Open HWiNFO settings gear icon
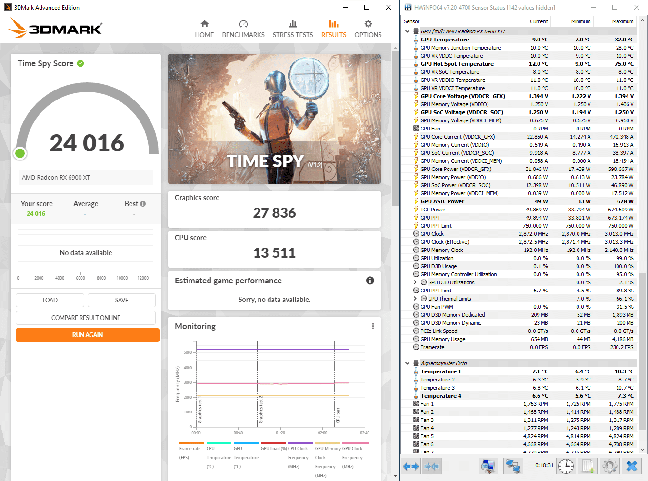The height and width of the screenshot is (481, 648). pyautogui.click(x=610, y=466)
